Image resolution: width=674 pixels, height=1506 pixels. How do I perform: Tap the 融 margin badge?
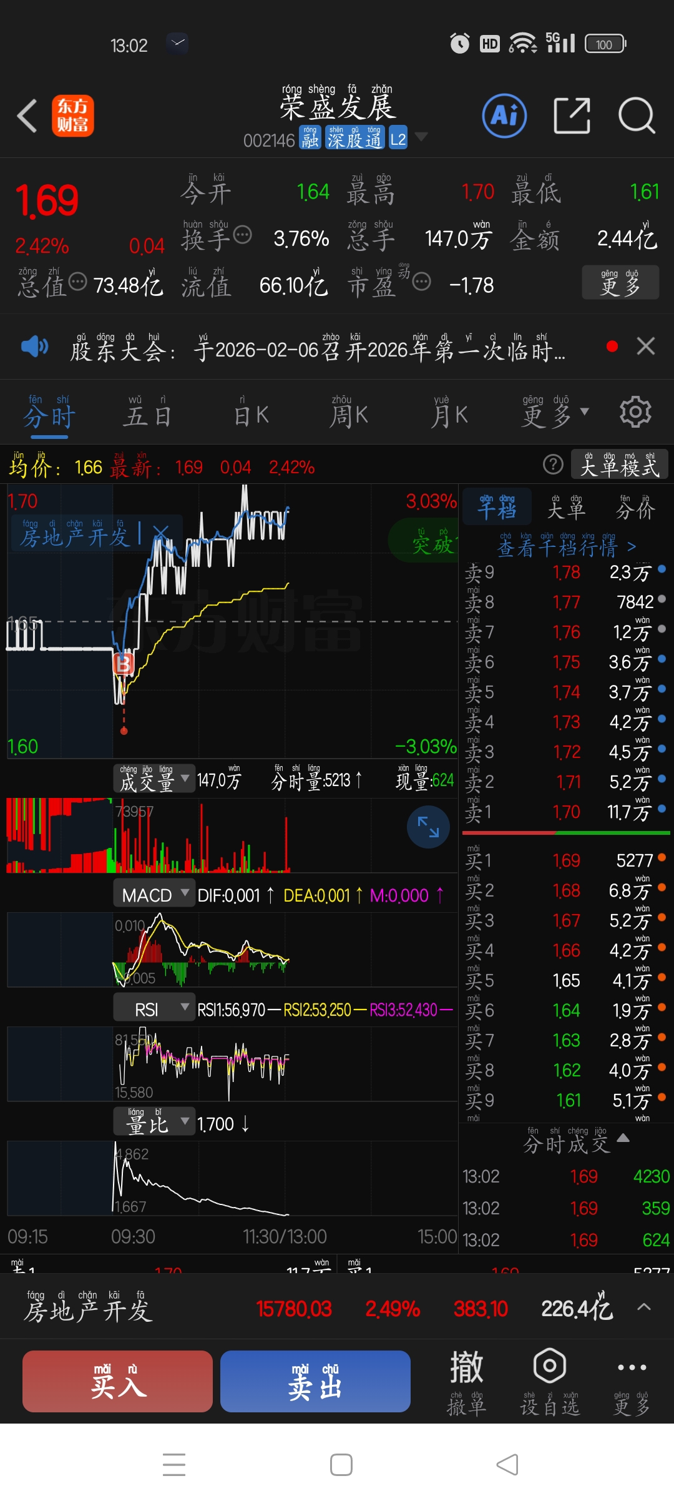pos(310,138)
